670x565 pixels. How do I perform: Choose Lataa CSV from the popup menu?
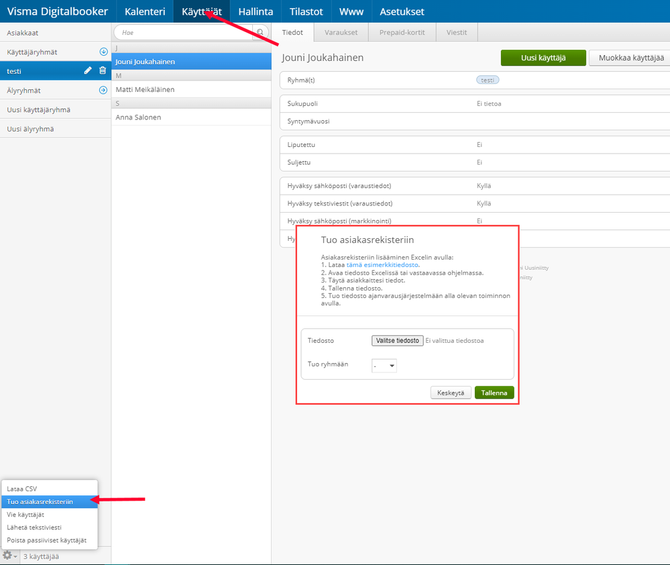tap(50, 489)
